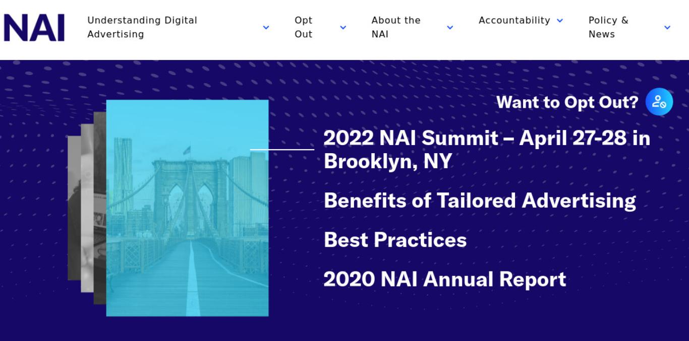
Task: Open Benefits of Tailored Advertising link
Action: 480,200
